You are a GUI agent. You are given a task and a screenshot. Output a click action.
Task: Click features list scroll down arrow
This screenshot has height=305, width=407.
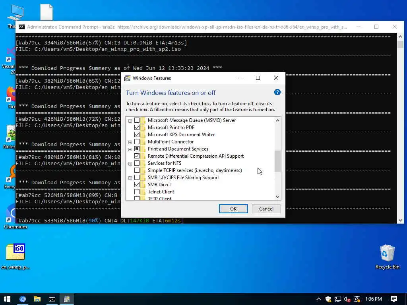(277, 197)
